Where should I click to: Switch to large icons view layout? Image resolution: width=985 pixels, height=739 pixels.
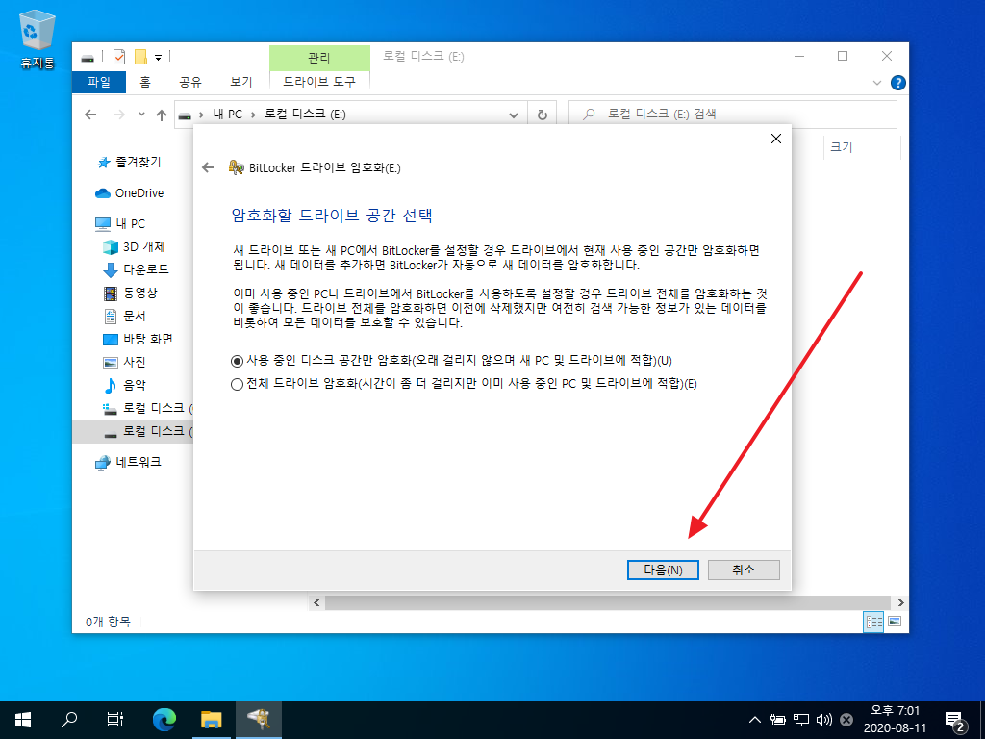click(895, 622)
